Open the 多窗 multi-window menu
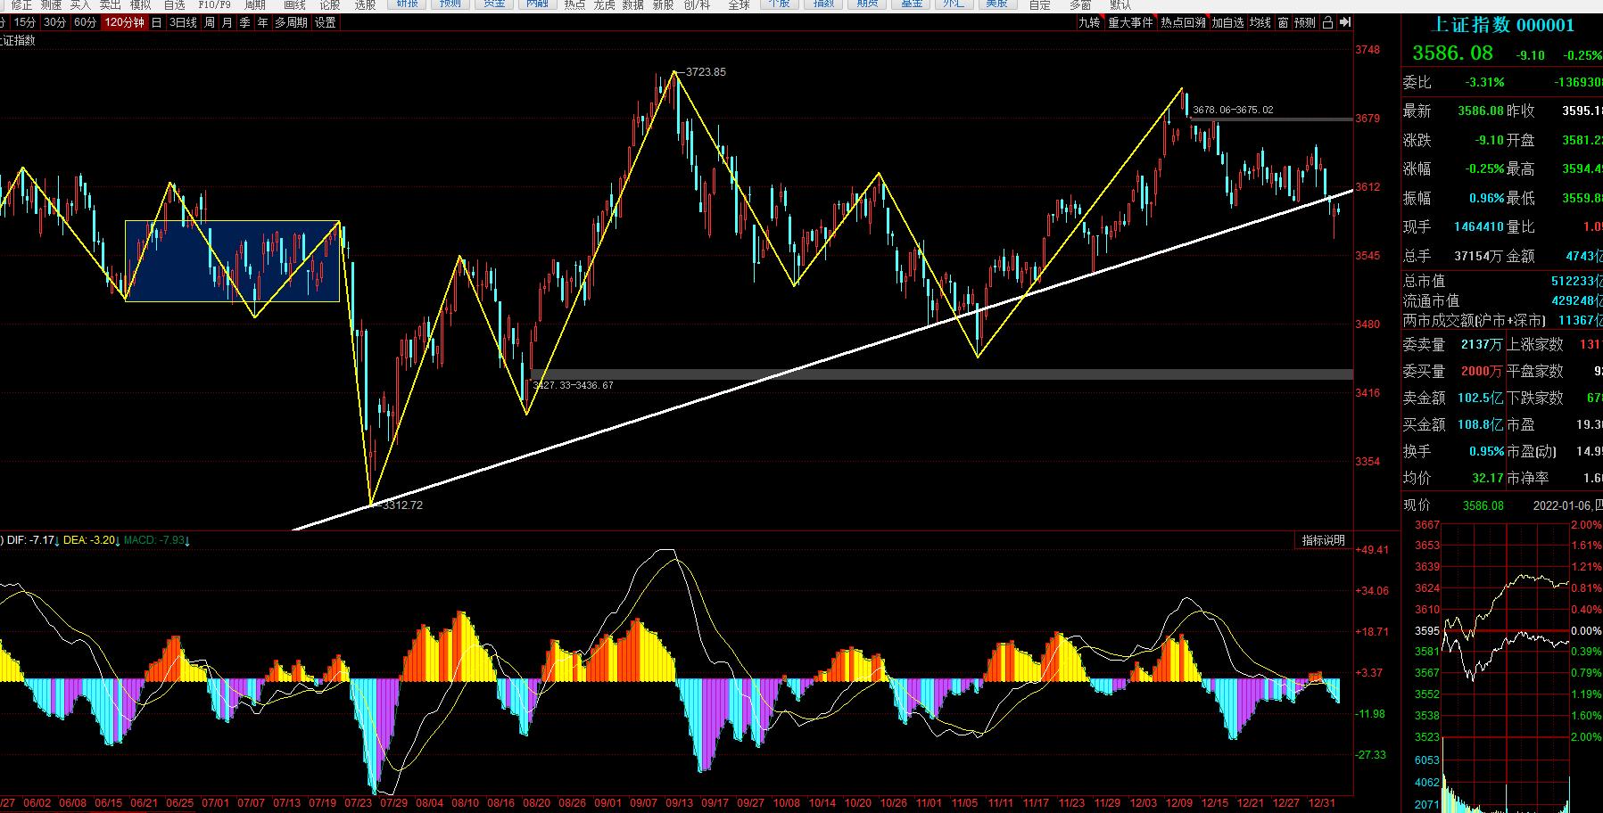Image resolution: width=1603 pixels, height=813 pixels. [1080, 5]
